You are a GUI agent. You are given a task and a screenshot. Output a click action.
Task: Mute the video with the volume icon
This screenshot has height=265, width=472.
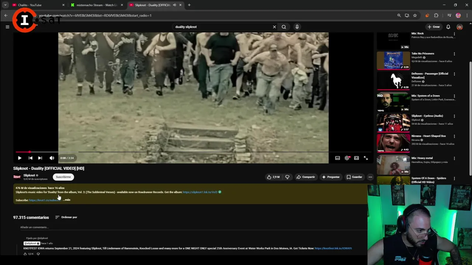coord(52,158)
